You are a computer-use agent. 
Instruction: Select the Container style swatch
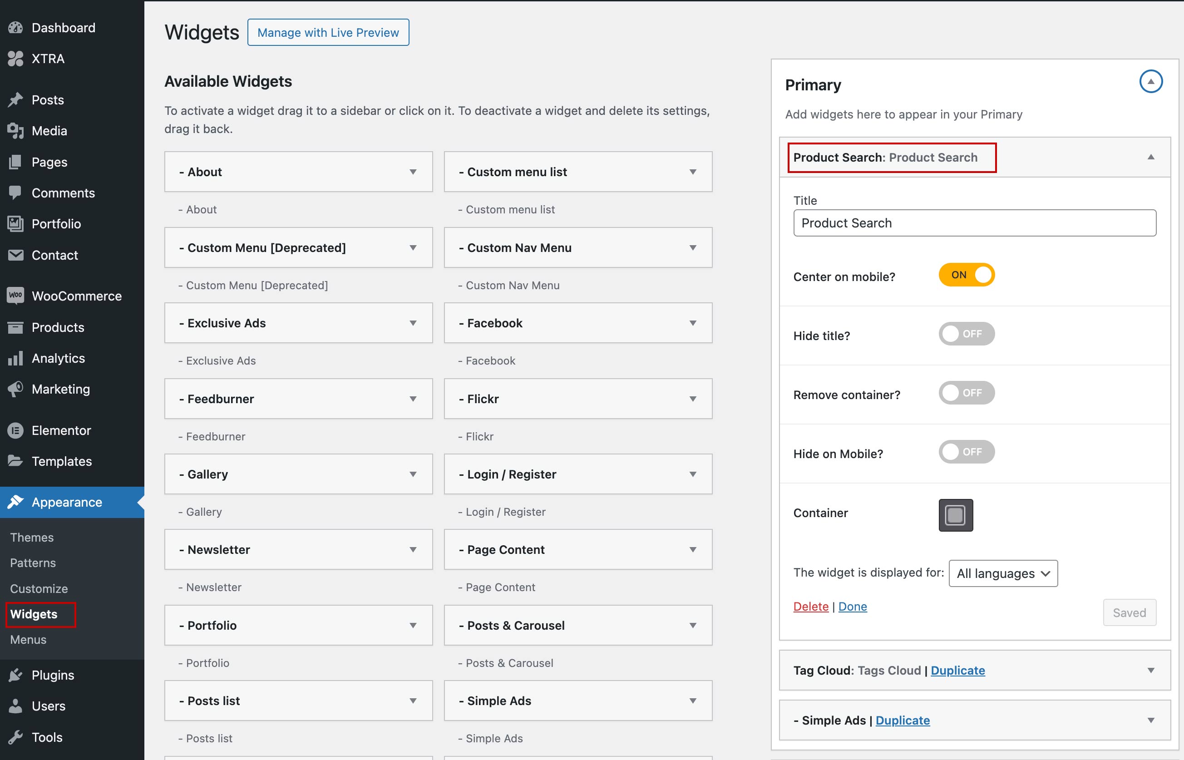click(955, 515)
